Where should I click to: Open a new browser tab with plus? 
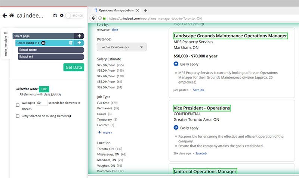coord(146,10)
